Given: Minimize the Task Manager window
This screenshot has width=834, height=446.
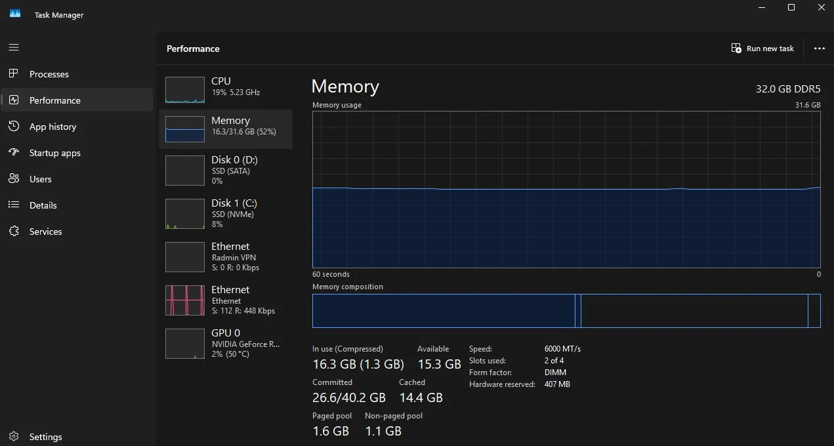Looking at the screenshot, I should pyautogui.click(x=762, y=7).
